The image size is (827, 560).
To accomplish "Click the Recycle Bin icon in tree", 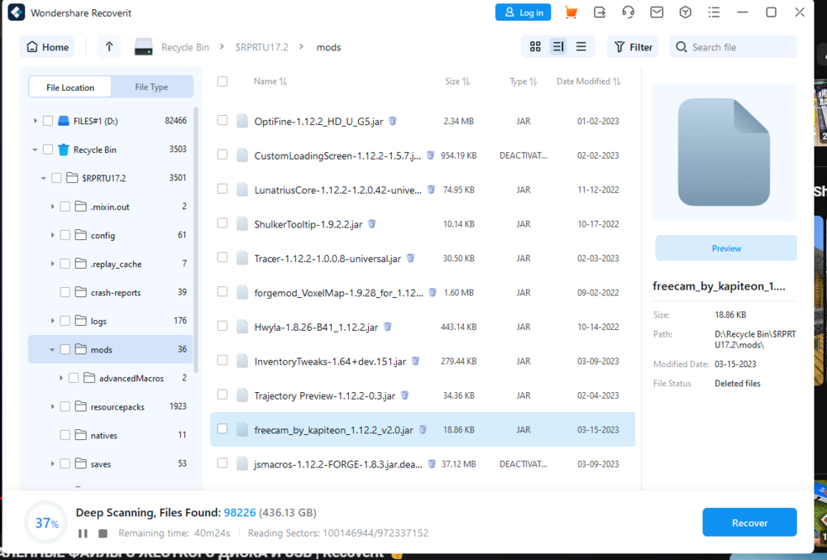I will coord(64,150).
